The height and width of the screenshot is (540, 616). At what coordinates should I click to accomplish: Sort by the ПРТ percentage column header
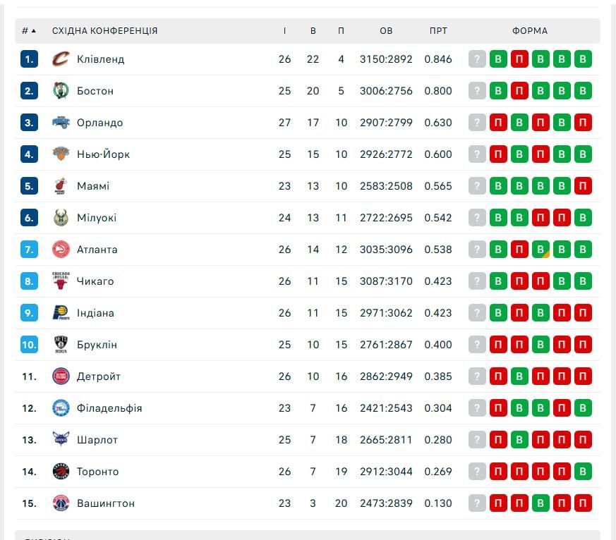pyautogui.click(x=438, y=31)
